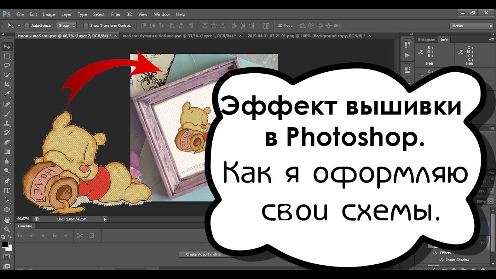Click distribute right edges icon
Screen dimensions: 496x279
(252, 26)
